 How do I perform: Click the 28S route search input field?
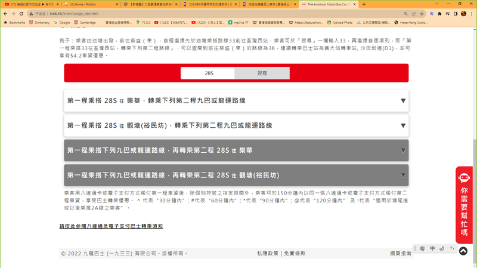[207, 73]
